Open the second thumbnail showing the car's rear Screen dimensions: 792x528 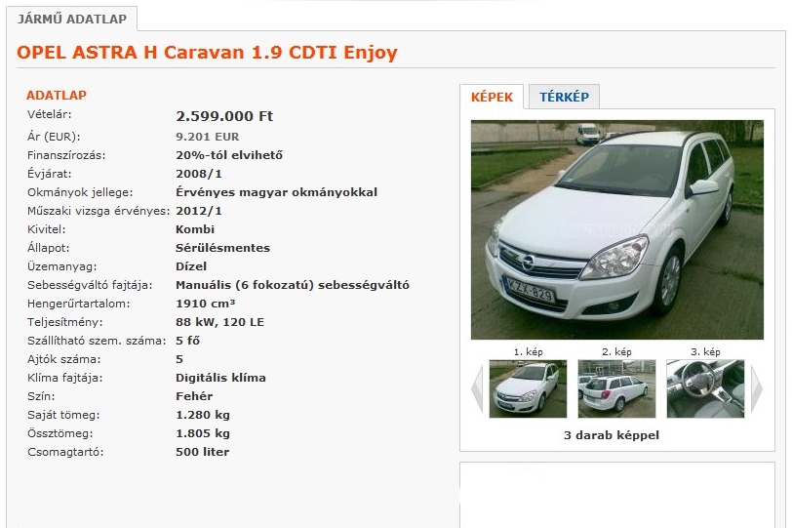tap(616, 388)
